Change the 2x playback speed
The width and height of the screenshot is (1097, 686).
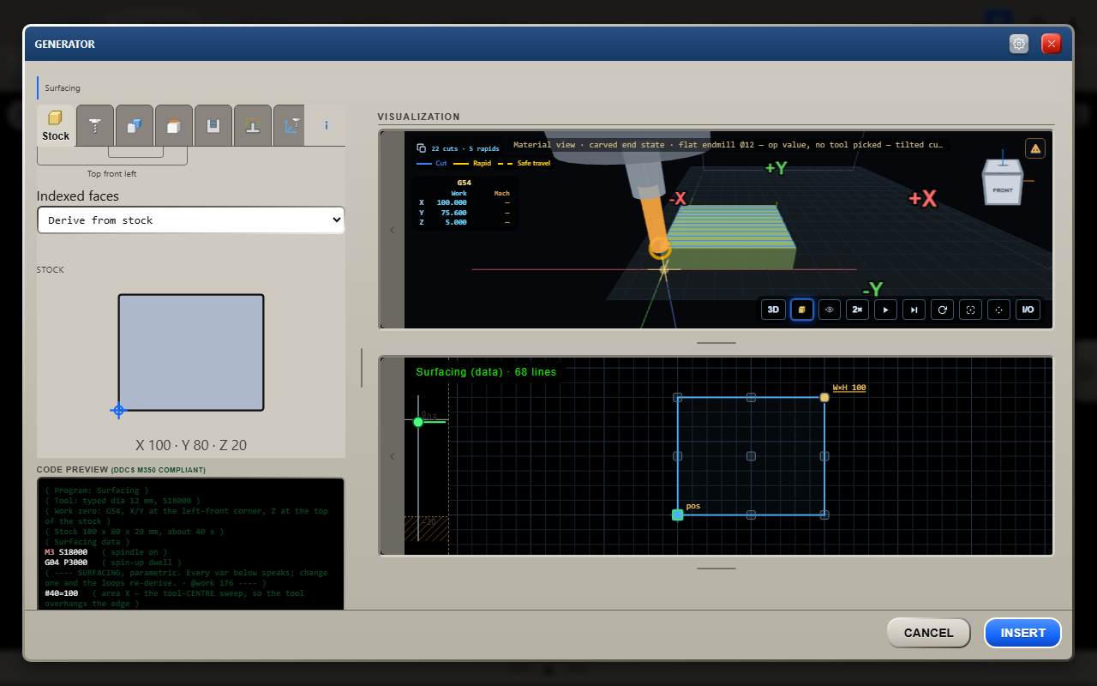click(858, 310)
